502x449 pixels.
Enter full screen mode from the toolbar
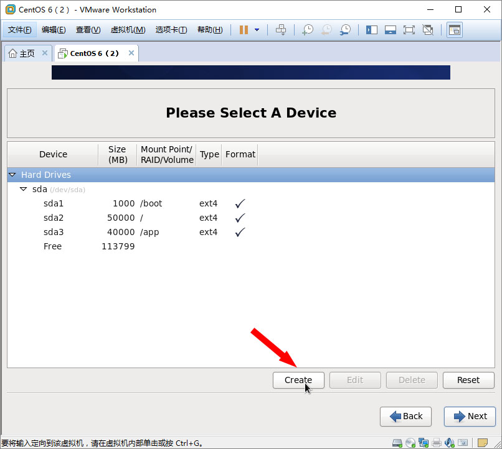pos(409,30)
